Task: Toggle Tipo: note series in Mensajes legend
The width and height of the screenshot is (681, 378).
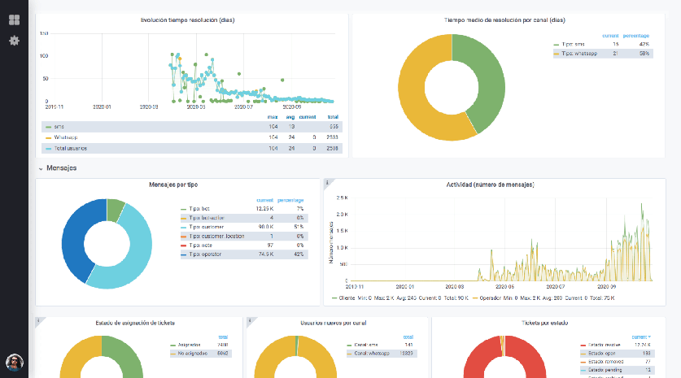Action: point(200,245)
